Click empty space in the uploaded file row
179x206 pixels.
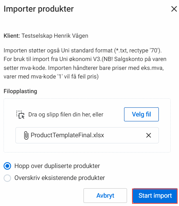tap(124, 135)
